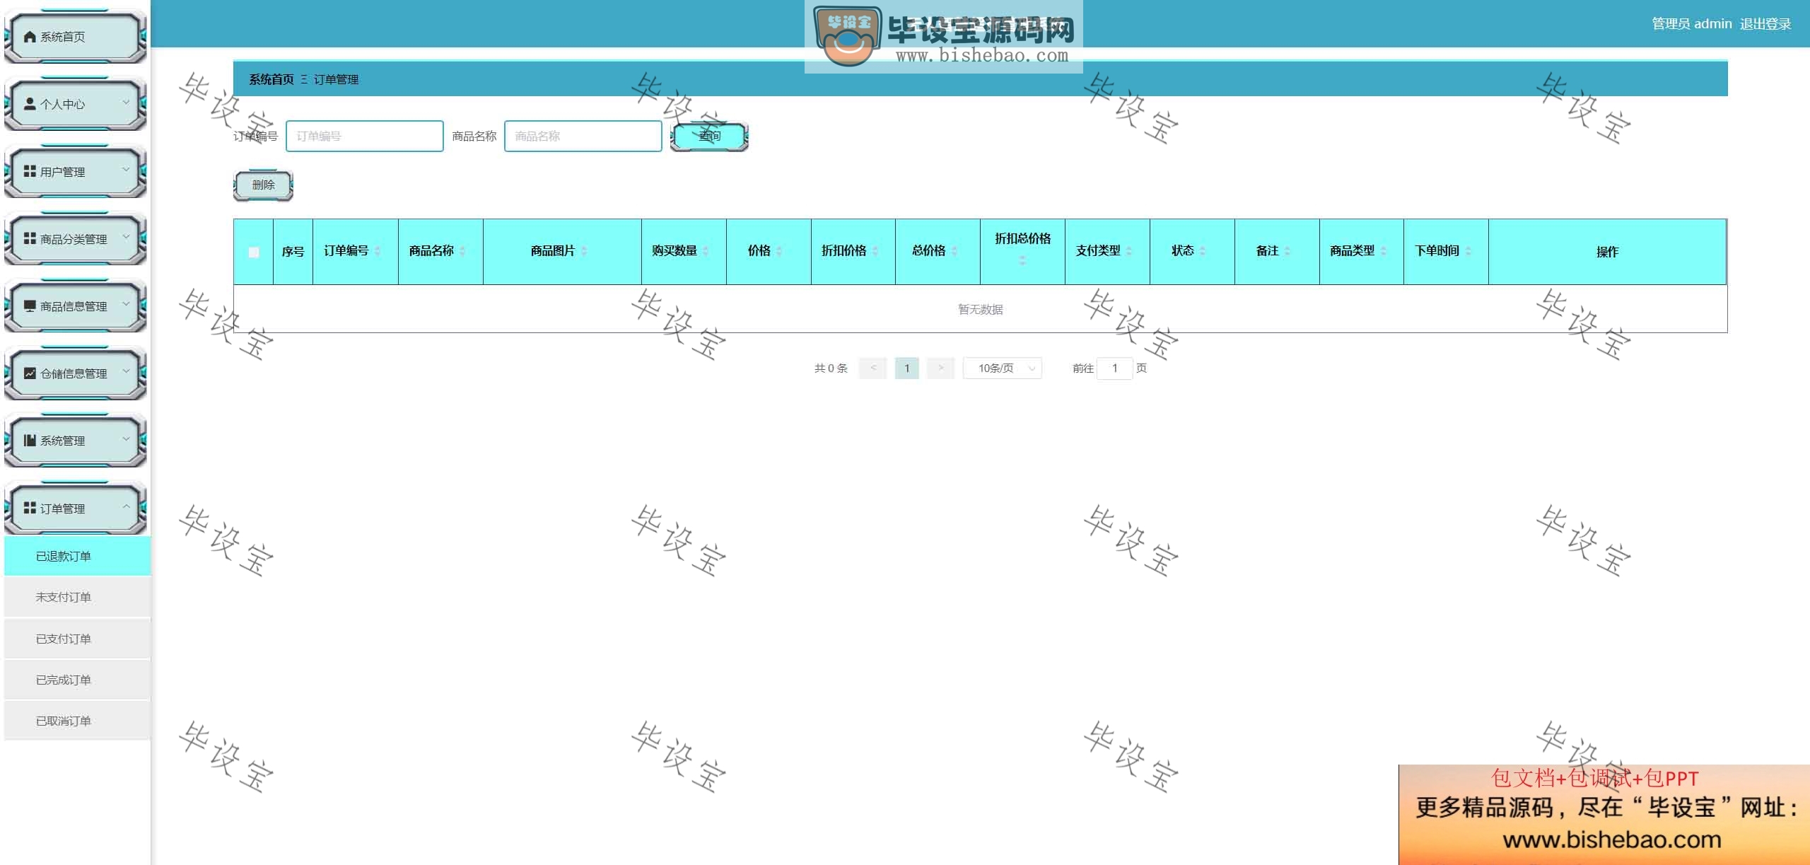Sort by 商品类型 column arrows

pos(1384,251)
